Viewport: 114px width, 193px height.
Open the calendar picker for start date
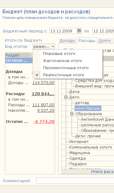tap(79, 31)
